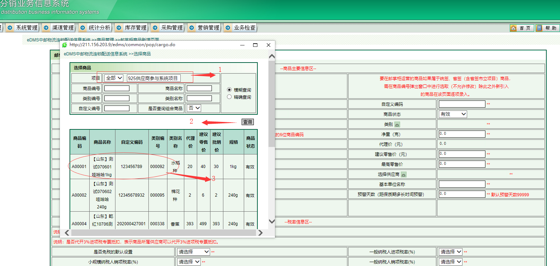Open the 商品状态 dropdown showing 有效
This screenshot has height=266, width=560.
point(453,114)
